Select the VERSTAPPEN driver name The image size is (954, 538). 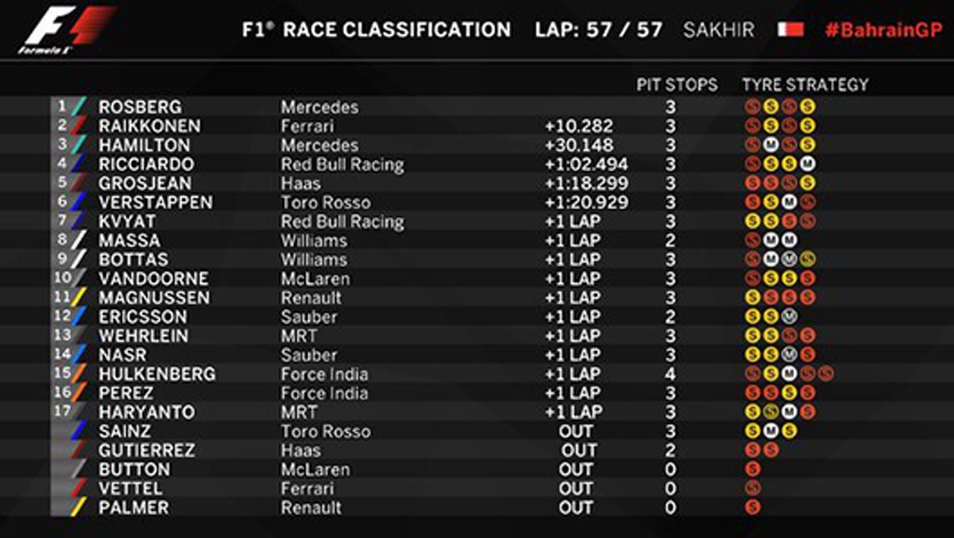point(156,202)
